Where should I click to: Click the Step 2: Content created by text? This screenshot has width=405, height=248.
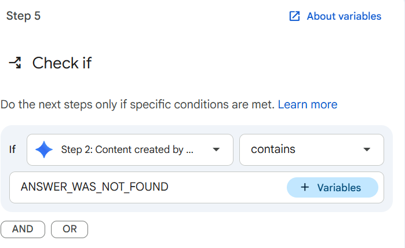click(x=127, y=149)
